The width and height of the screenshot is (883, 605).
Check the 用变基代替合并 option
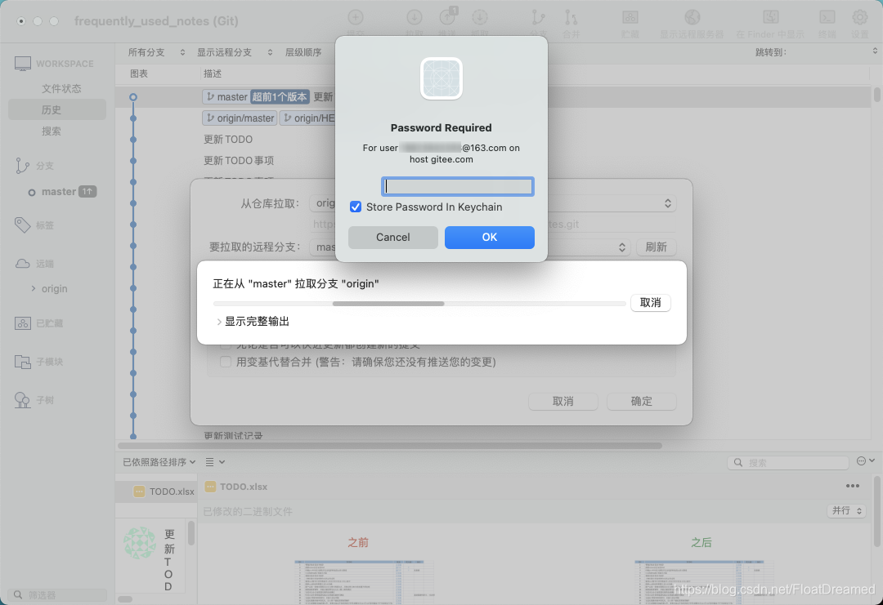[226, 362]
